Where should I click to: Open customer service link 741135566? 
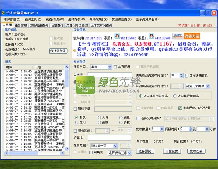[162, 38]
